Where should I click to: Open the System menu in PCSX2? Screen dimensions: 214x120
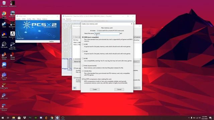(x=18, y=19)
